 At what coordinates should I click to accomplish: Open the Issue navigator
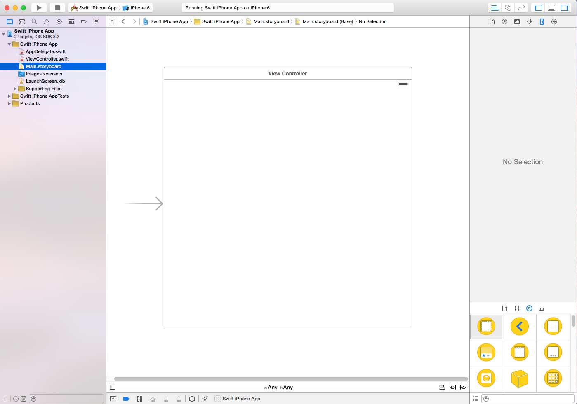(47, 21)
